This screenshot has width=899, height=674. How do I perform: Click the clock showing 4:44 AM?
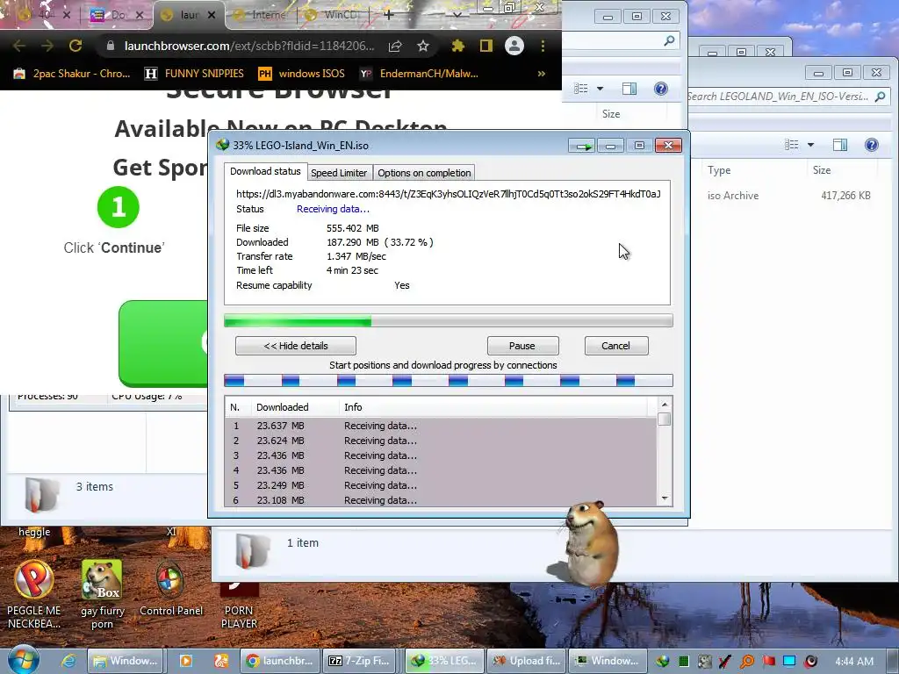(854, 662)
